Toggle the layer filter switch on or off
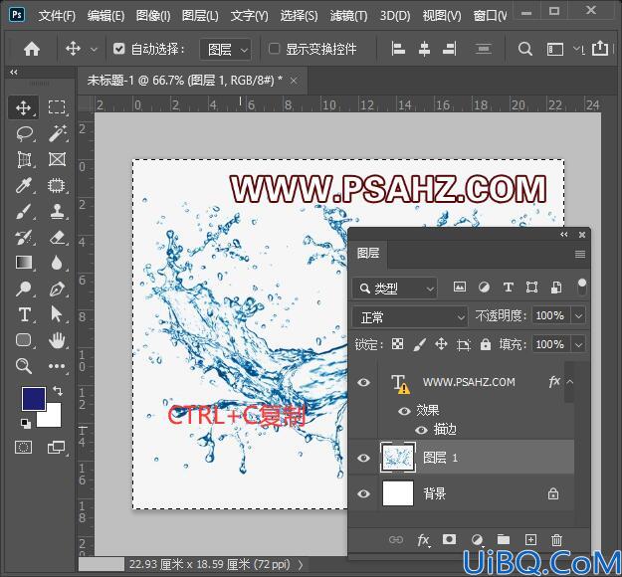 (x=582, y=287)
